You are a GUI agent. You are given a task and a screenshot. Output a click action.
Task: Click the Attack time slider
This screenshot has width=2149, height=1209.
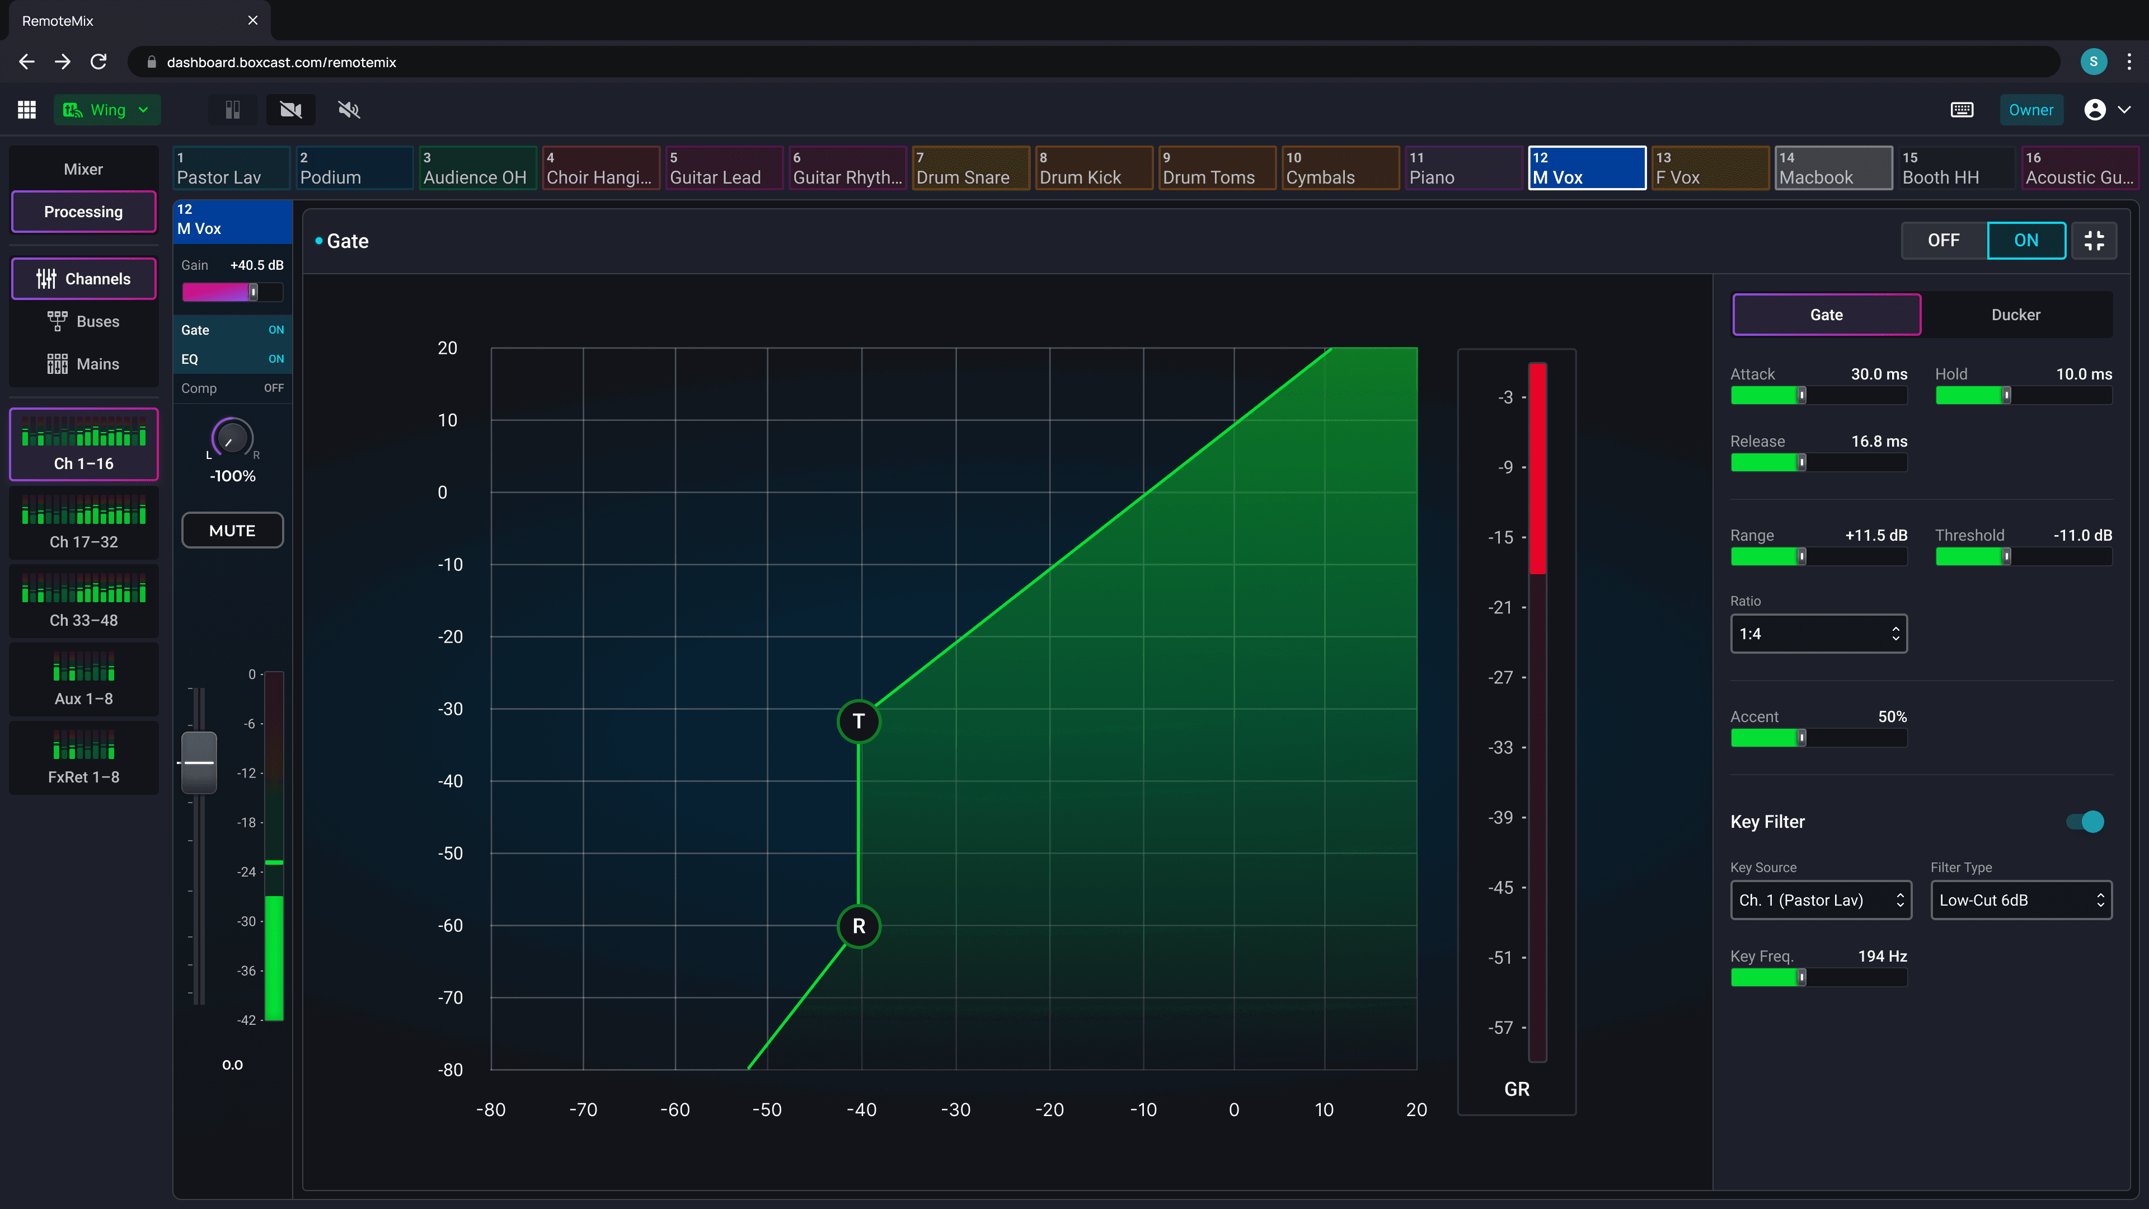(x=1818, y=396)
